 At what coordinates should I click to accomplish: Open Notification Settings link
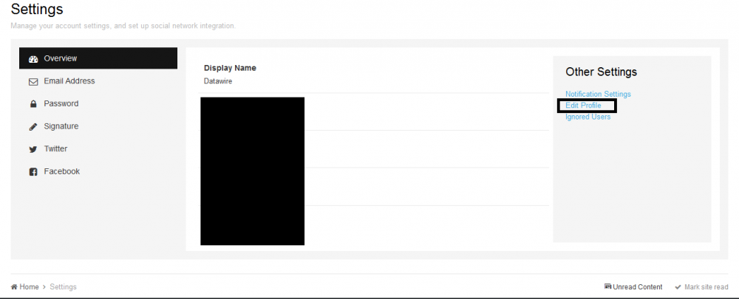coord(598,94)
